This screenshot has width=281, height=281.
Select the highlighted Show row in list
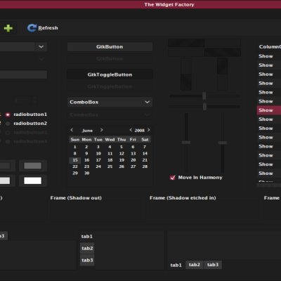(269, 110)
